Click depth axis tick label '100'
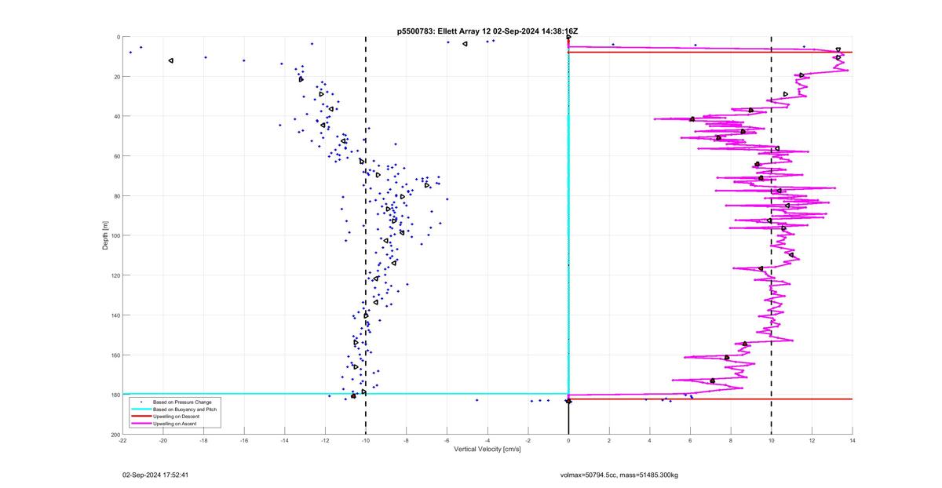The image size is (942, 488). pyautogui.click(x=115, y=235)
